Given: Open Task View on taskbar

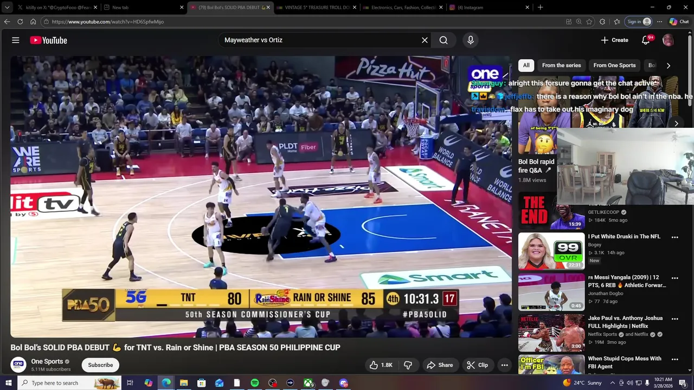Looking at the screenshot, I should click(130, 383).
